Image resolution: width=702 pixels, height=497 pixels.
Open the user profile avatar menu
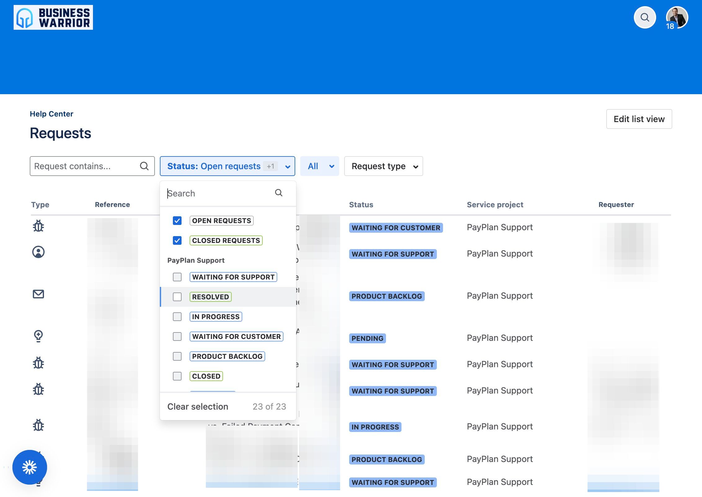(677, 17)
